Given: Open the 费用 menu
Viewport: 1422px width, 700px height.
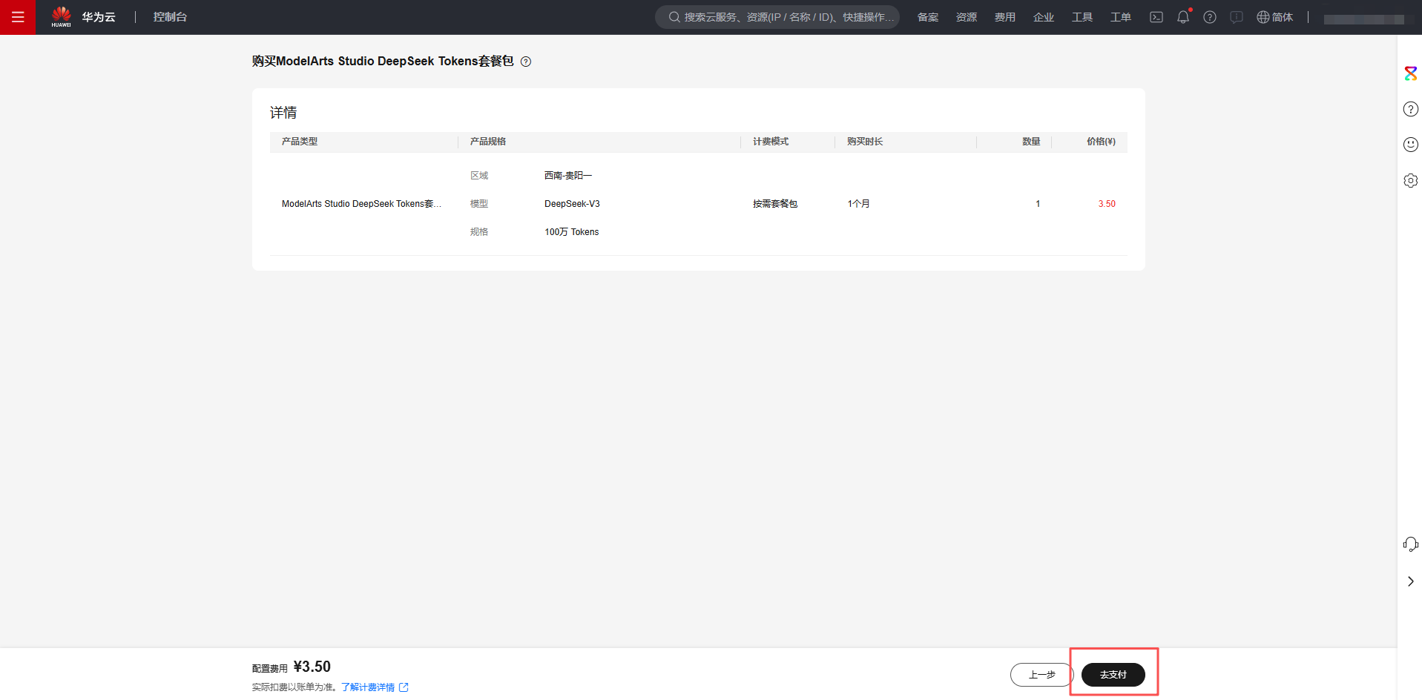Looking at the screenshot, I should click(x=1004, y=17).
